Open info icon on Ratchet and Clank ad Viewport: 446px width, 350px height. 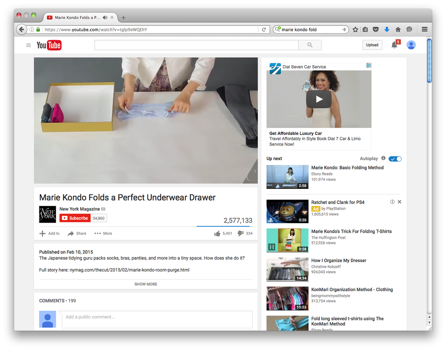click(x=392, y=202)
